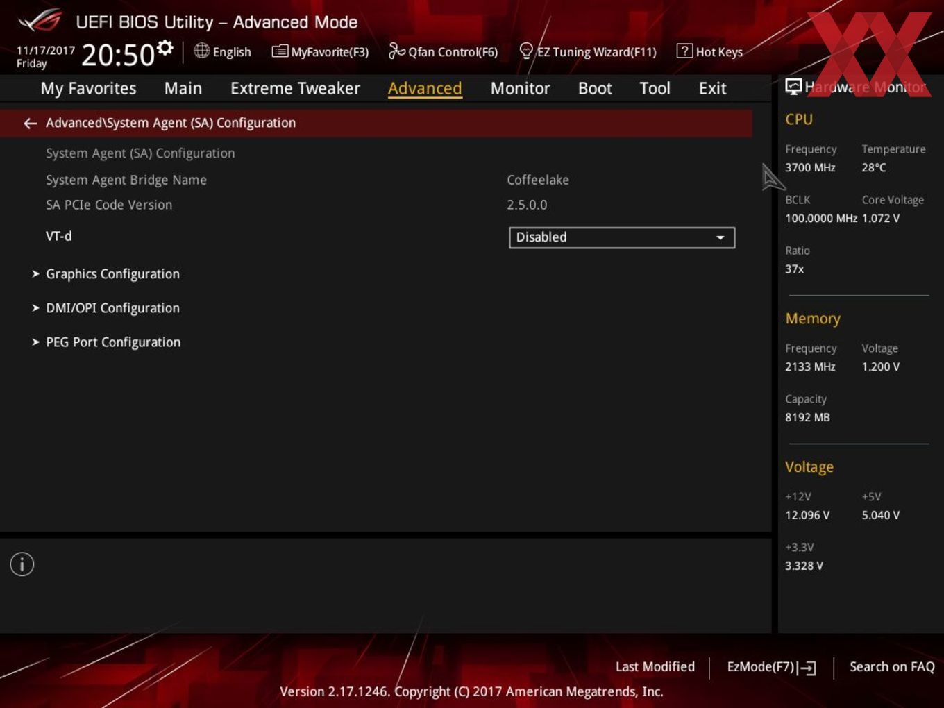
Task: Click the globe language icon
Action: click(x=201, y=51)
